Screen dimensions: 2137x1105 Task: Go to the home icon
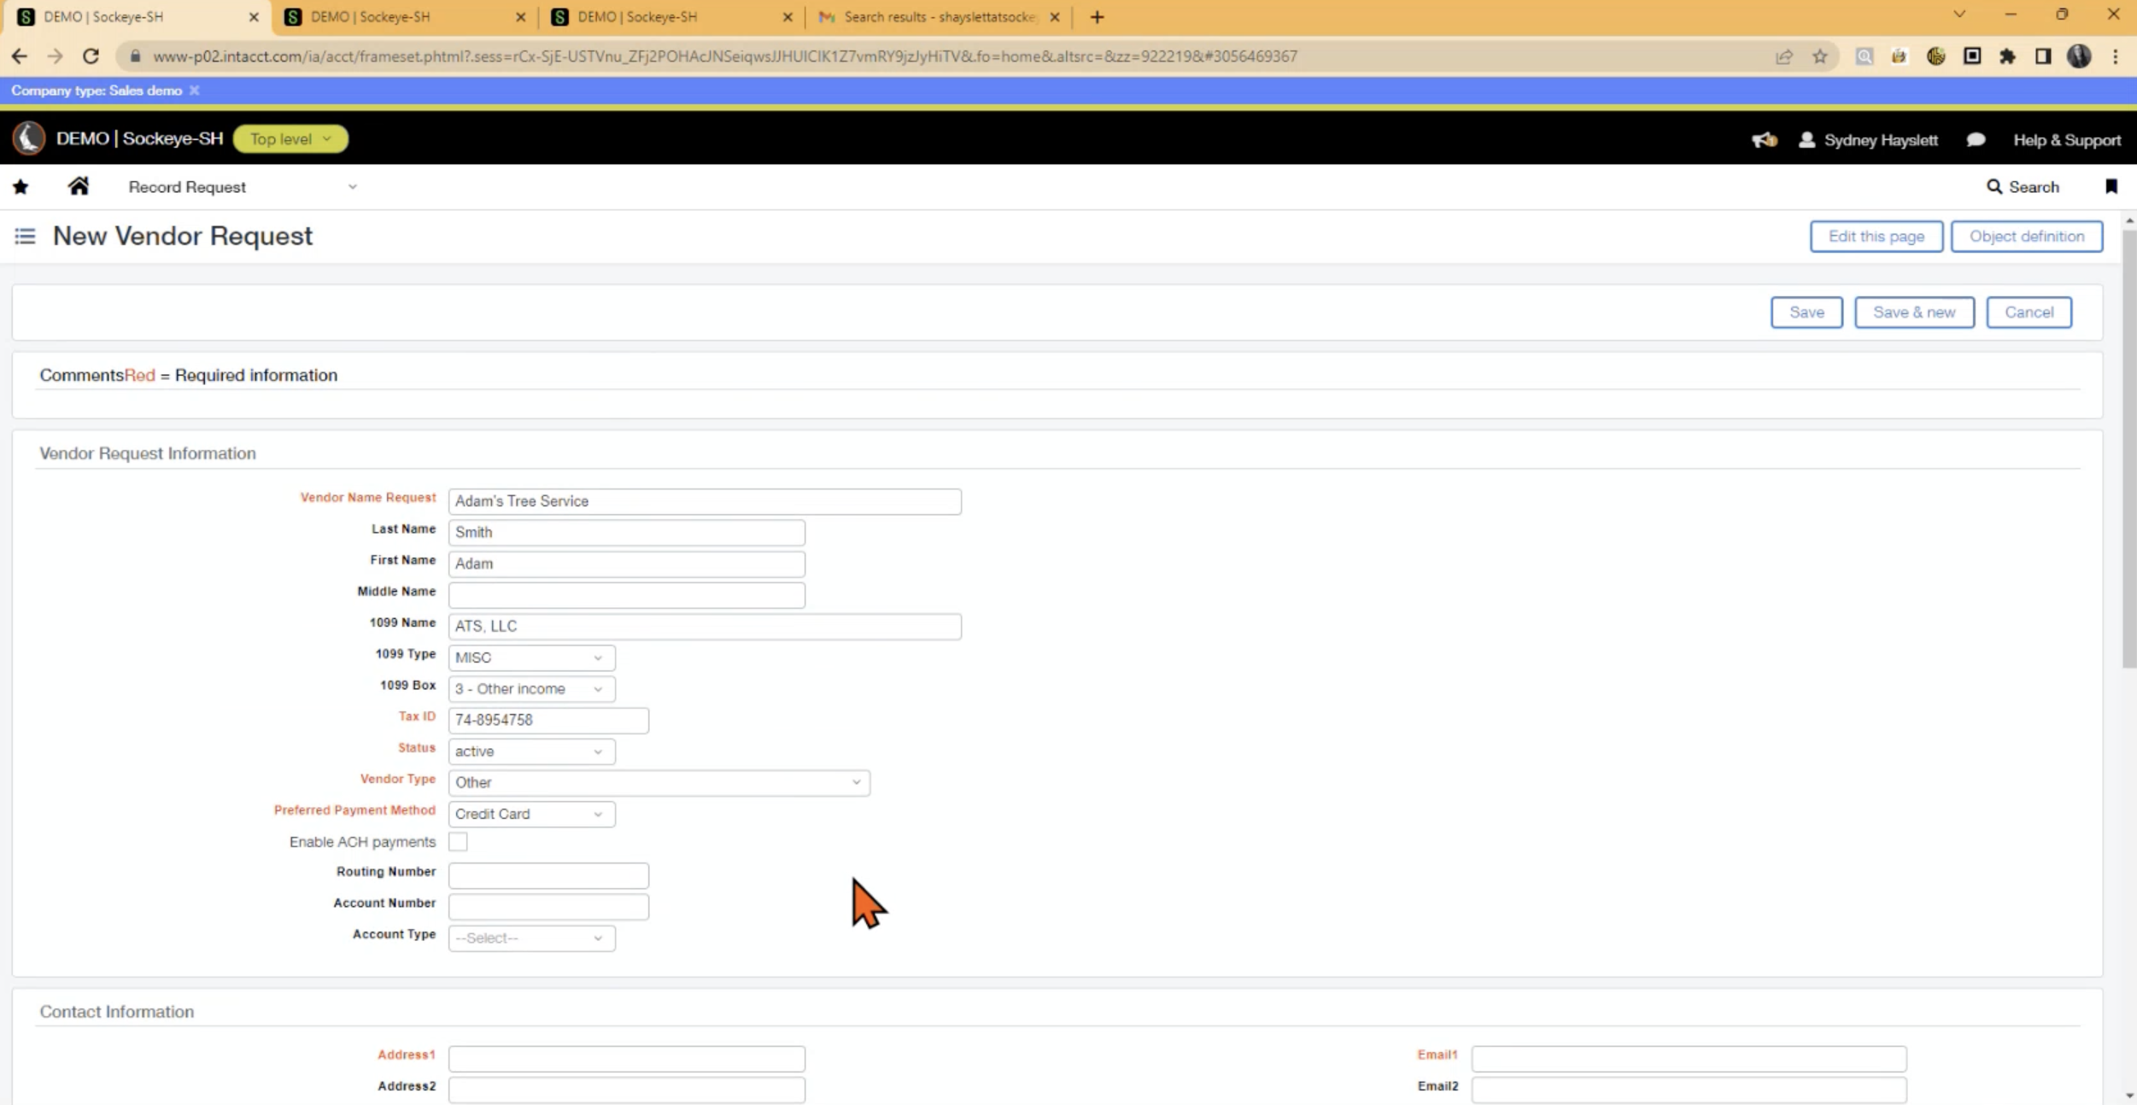[x=79, y=186]
